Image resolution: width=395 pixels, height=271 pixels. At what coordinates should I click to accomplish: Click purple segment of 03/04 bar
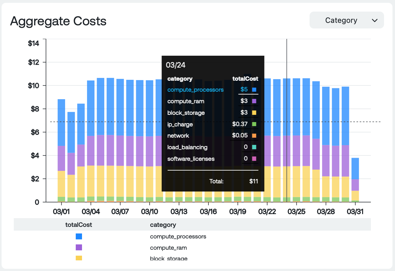click(91, 151)
